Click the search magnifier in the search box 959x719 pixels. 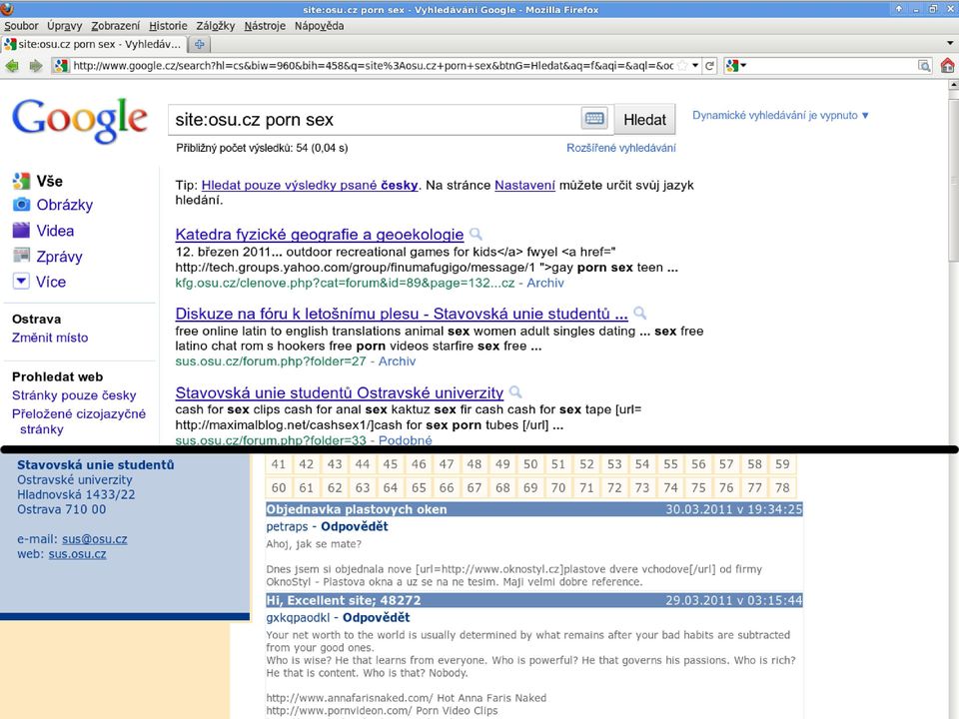[x=924, y=66]
